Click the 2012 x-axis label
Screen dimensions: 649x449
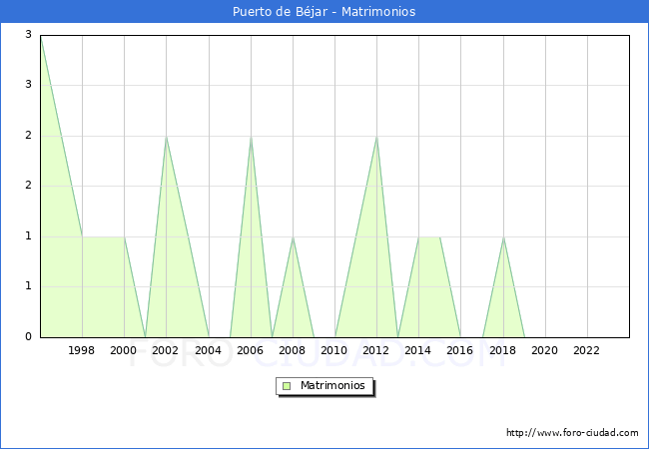(x=376, y=350)
